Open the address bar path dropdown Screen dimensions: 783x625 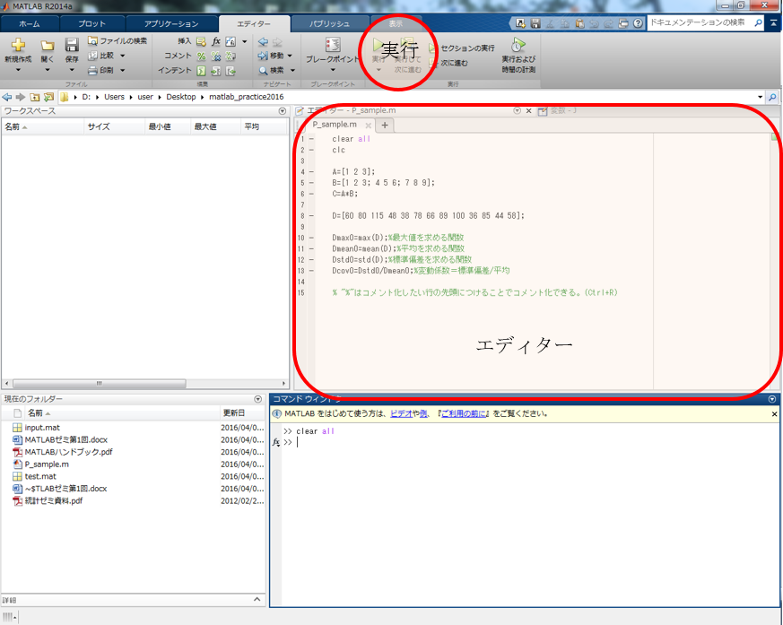tap(760, 98)
